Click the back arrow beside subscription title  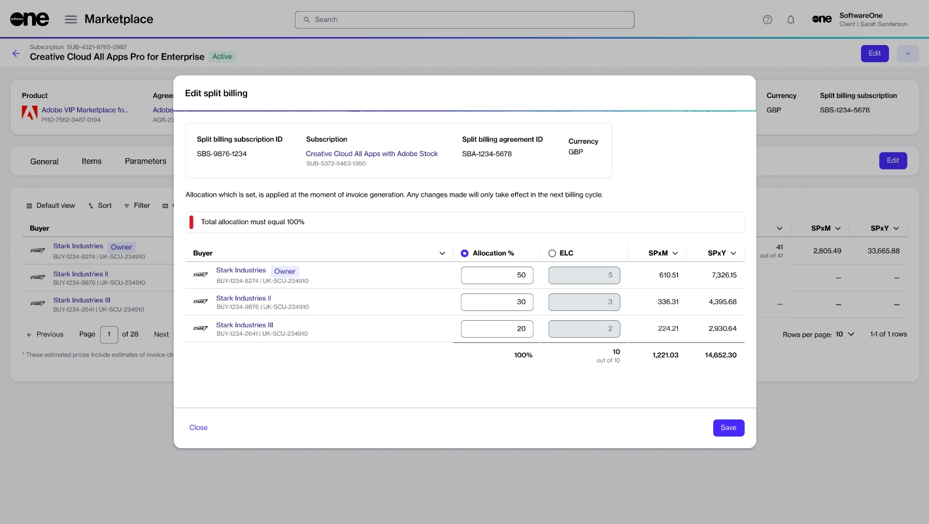(x=16, y=54)
